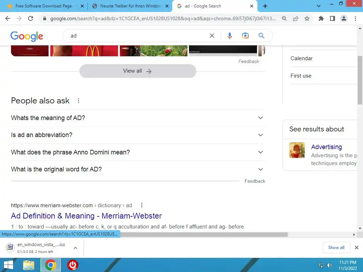Image resolution: width=363 pixels, height=272 pixels.
Task: Open the McDonald's ad image thumbnail
Action: tap(84, 51)
